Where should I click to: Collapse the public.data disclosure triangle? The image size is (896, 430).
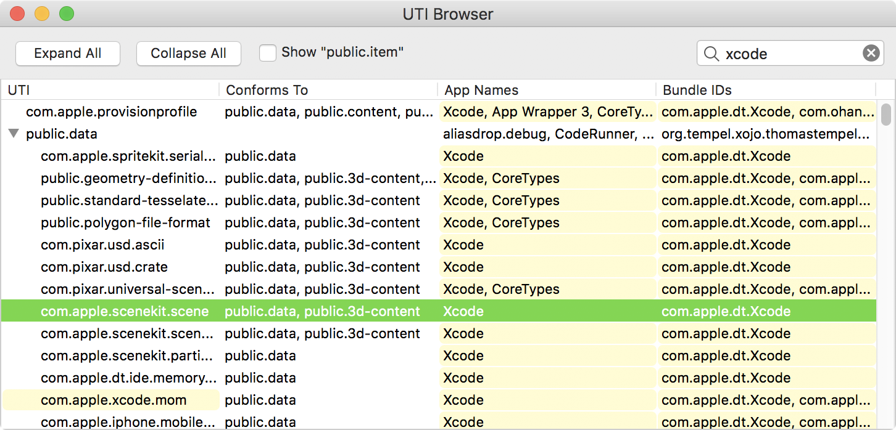click(14, 134)
